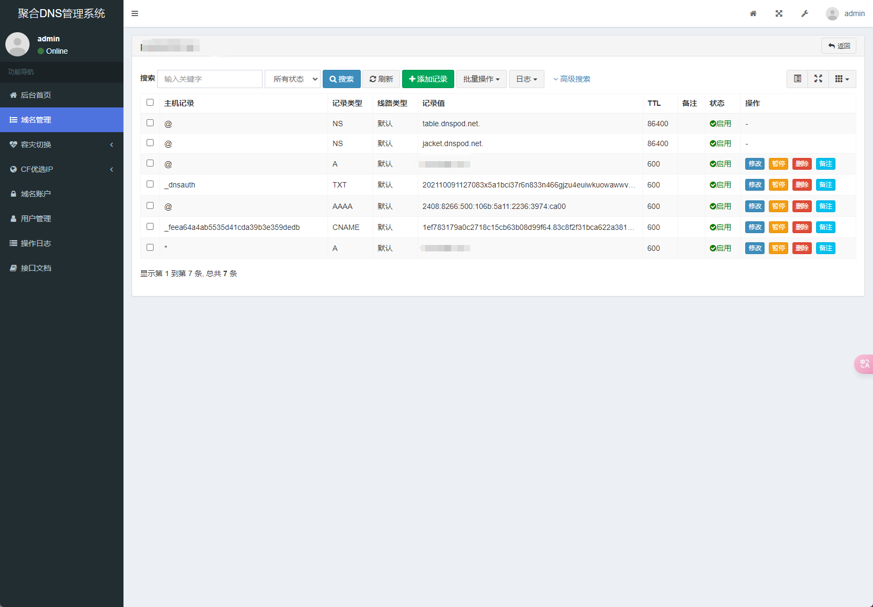
Task: Open 接口文档 sidebar item
Action: pyautogui.click(x=62, y=268)
